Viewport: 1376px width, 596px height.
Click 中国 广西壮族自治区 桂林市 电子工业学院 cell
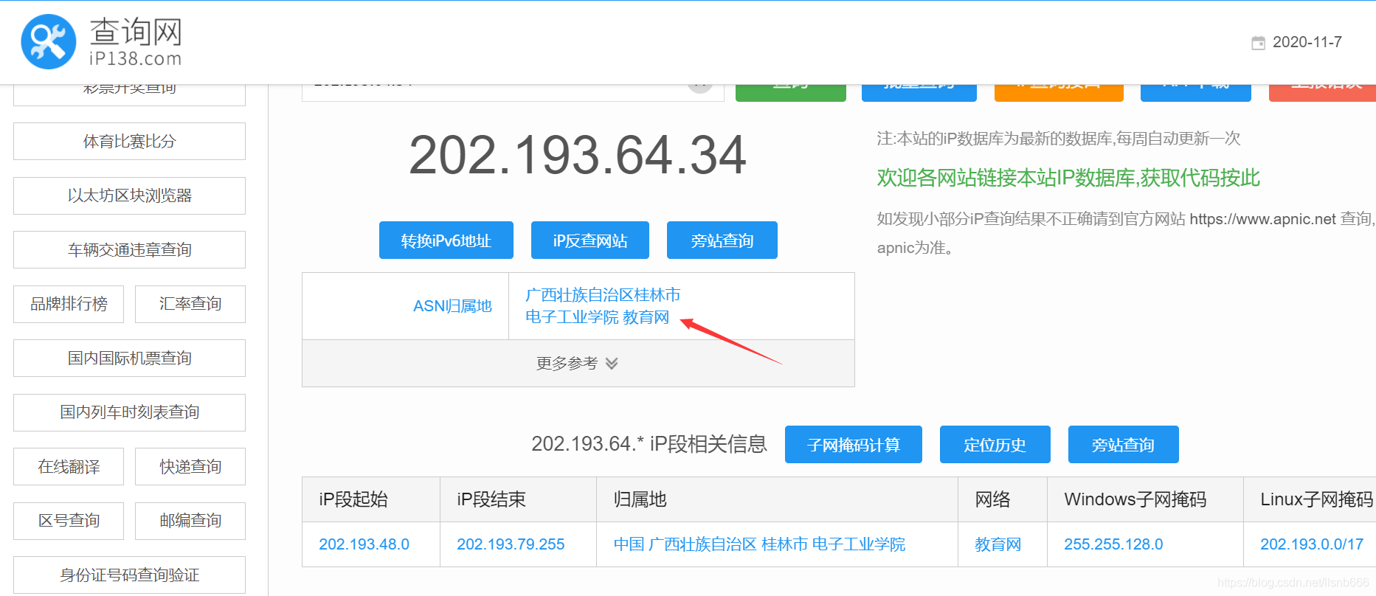pos(759,544)
